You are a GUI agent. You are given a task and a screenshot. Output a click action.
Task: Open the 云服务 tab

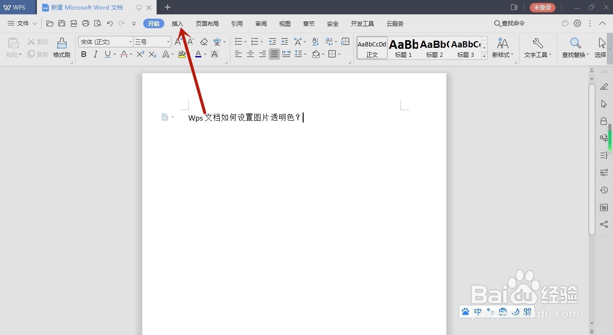point(395,23)
